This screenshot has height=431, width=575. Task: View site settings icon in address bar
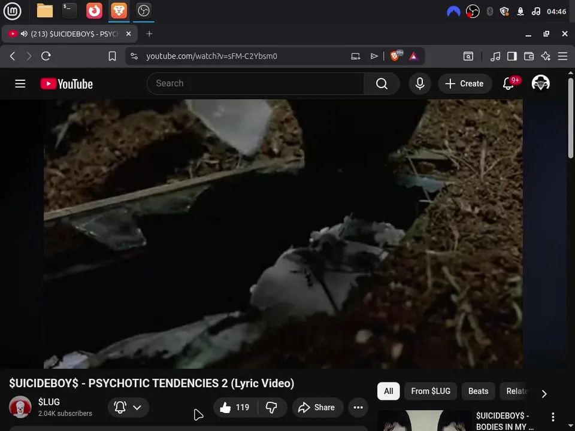(134, 56)
